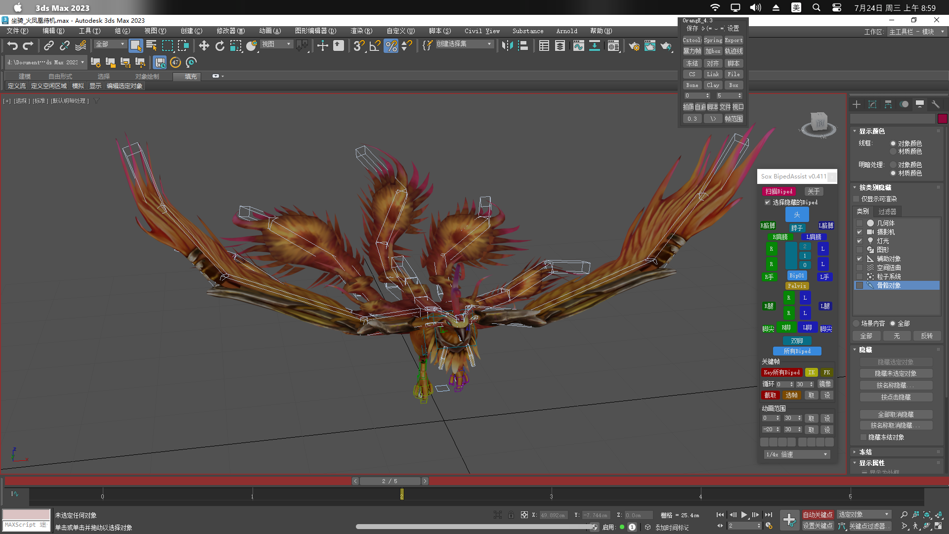The width and height of the screenshot is (949, 534).
Task: Open the 选定对象 key filter dropdown
Action: click(x=863, y=515)
